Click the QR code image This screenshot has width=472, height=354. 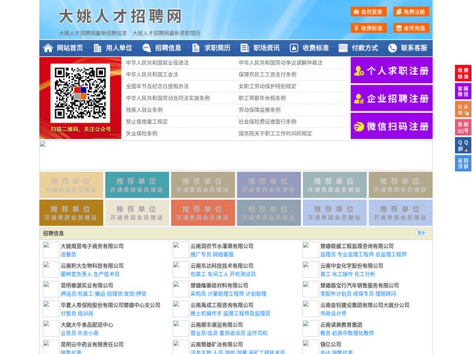80,93
